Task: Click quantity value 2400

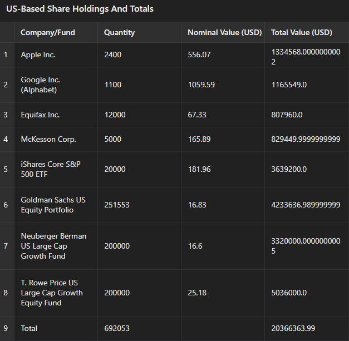Action: click(112, 55)
